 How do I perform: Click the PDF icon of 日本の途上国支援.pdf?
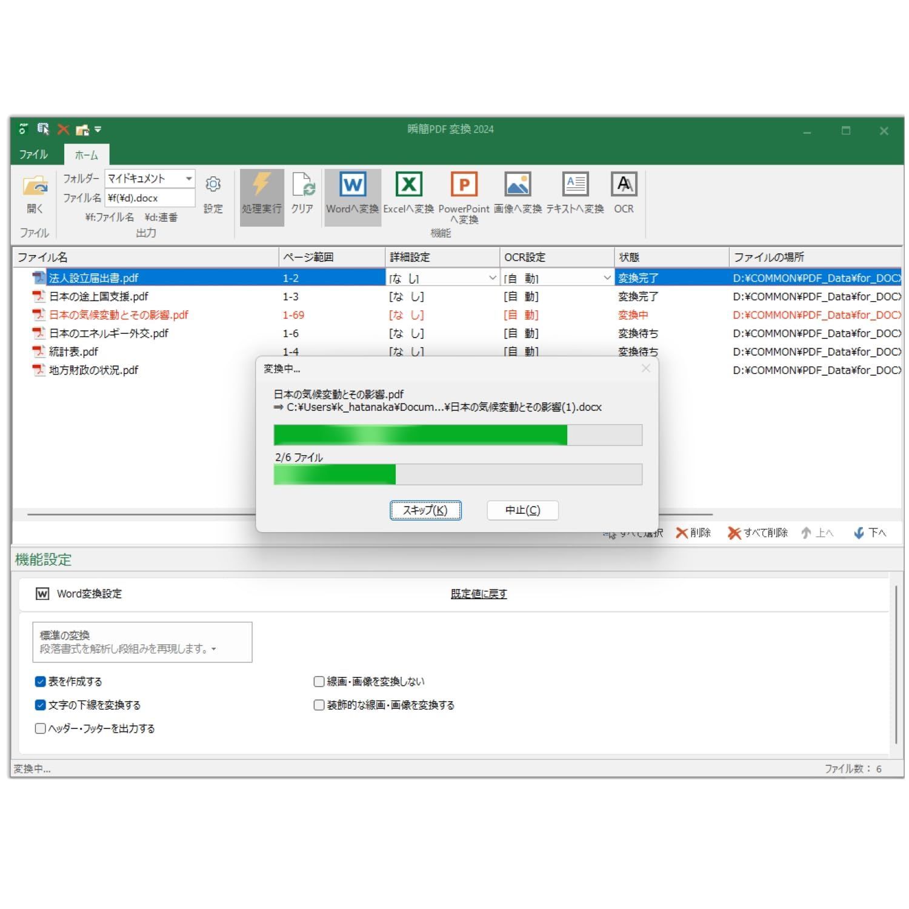[x=39, y=296]
